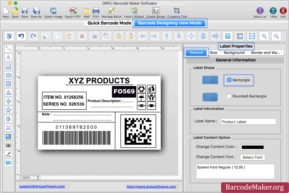The height and width of the screenshot is (193, 289).
Task: Click the System Font Regular text box
Action: pos(235,171)
